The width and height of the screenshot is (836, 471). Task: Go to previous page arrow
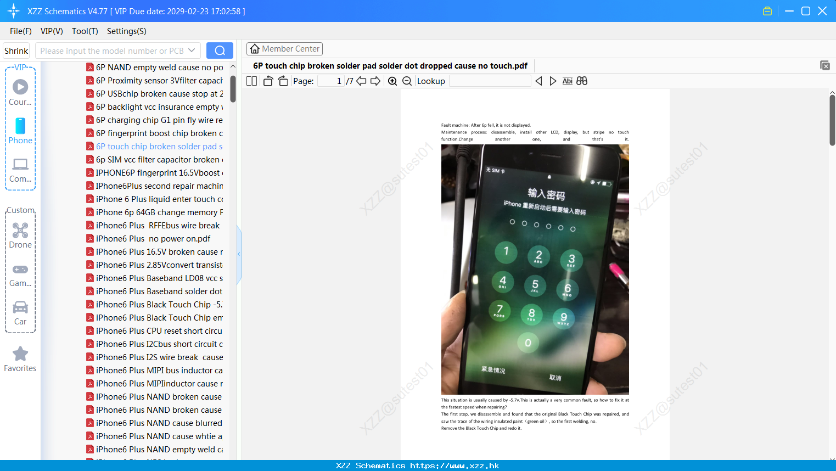coord(361,81)
